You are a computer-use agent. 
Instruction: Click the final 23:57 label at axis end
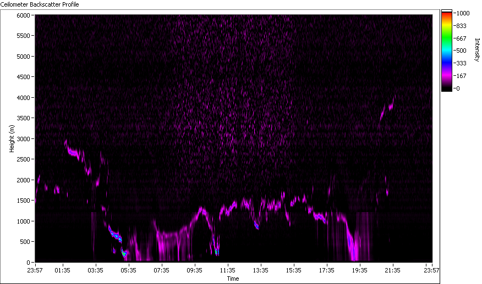[x=431, y=270]
